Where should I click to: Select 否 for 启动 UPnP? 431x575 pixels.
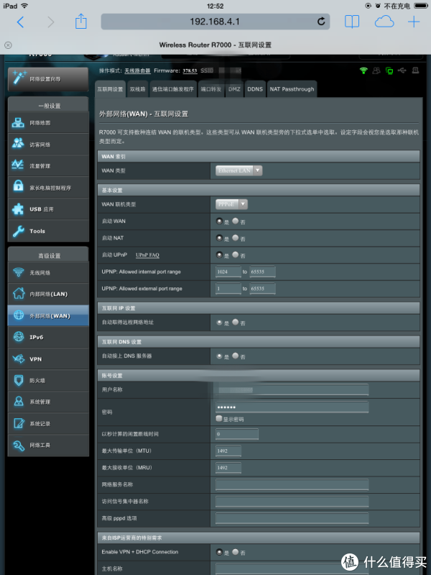pos(236,254)
